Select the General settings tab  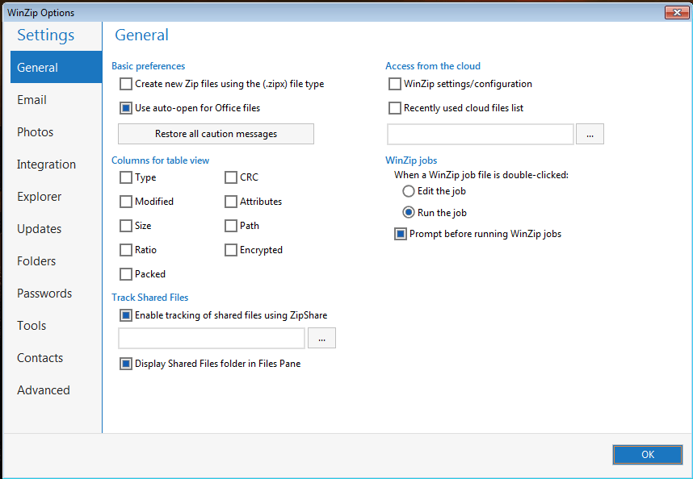56,67
